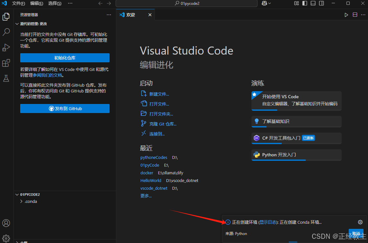Open recent folder 01pyCode
The width and height of the screenshot is (368, 243).
pyautogui.click(x=150, y=165)
